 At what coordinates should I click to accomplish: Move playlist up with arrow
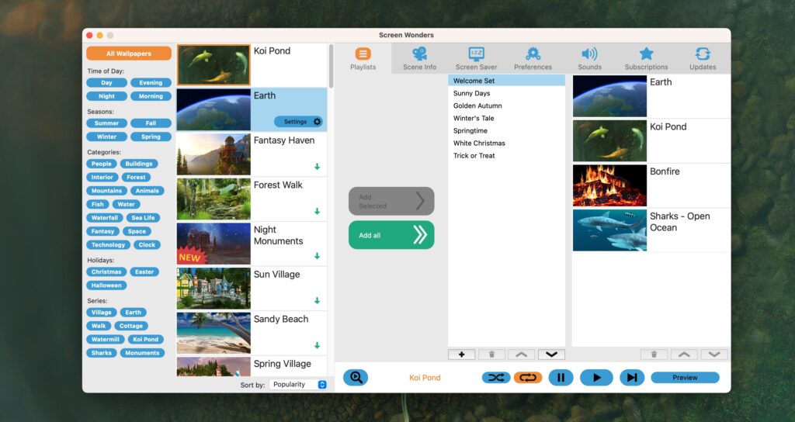[x=521, y=355]
